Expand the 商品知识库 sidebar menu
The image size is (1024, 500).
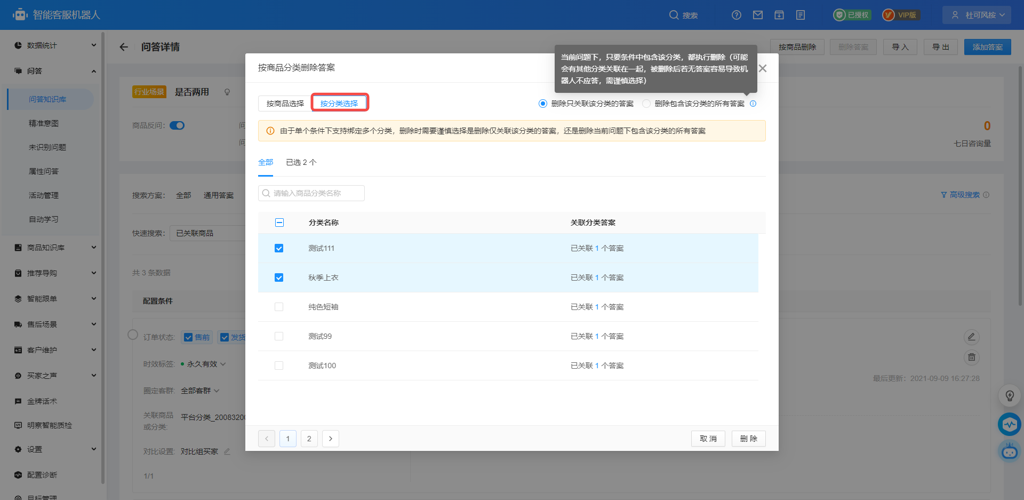(94, 248)
